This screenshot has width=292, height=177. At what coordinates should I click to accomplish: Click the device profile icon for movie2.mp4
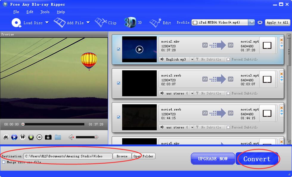pos(267,46)
